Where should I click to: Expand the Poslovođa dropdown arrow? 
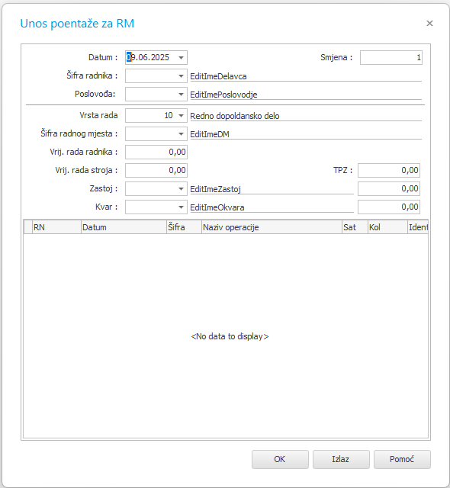click(x=181, y=95)
